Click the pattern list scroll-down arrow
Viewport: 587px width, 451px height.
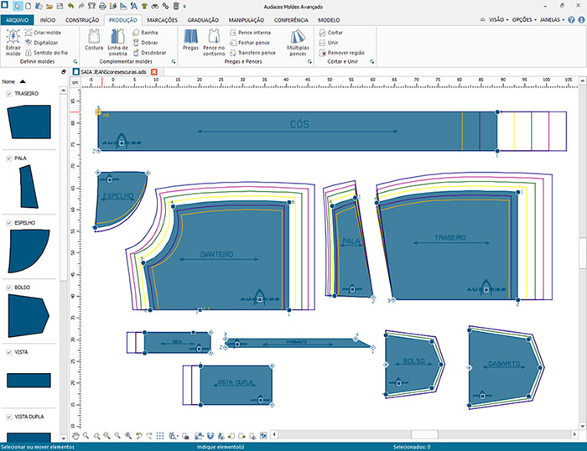pos(63,438)
